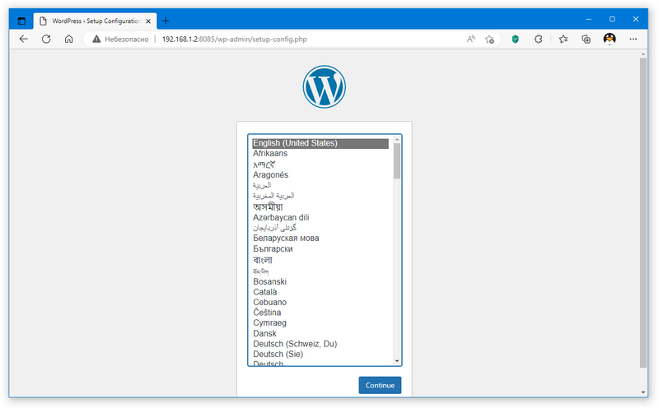Select Čeština language
The height and width of the screenshot is (408, 659).
[x=320, y=313]
